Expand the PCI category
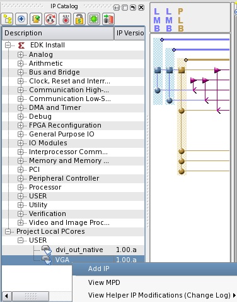237x302 pixels. (x=20, y=169)
